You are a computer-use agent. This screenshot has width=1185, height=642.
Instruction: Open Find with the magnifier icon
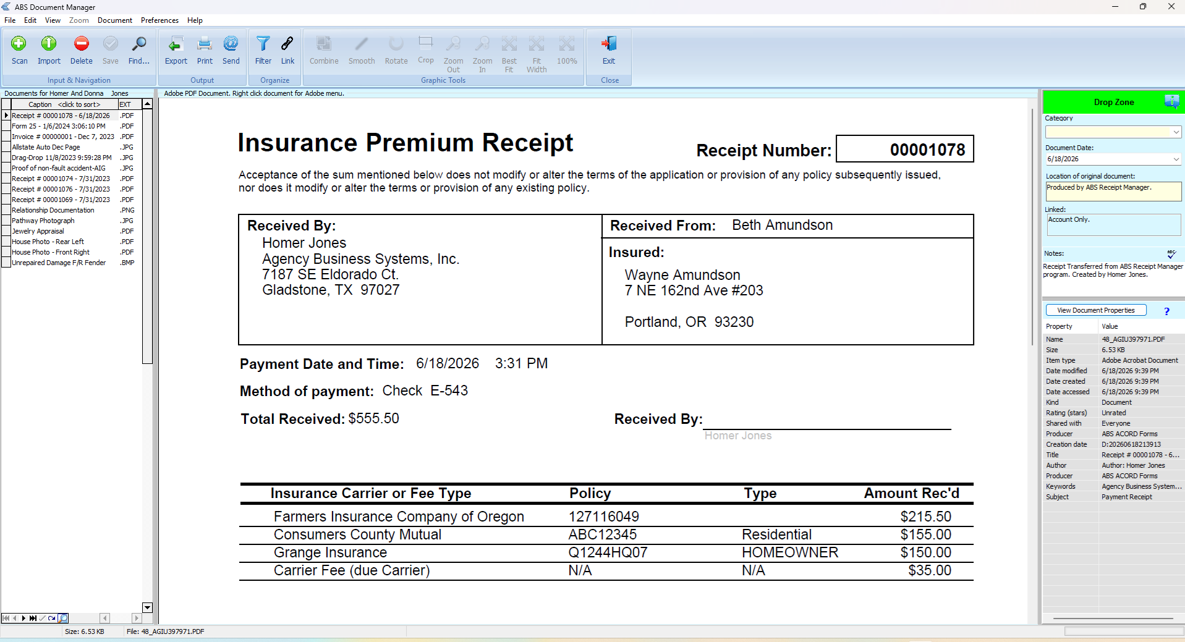click(x=139, y=44)
